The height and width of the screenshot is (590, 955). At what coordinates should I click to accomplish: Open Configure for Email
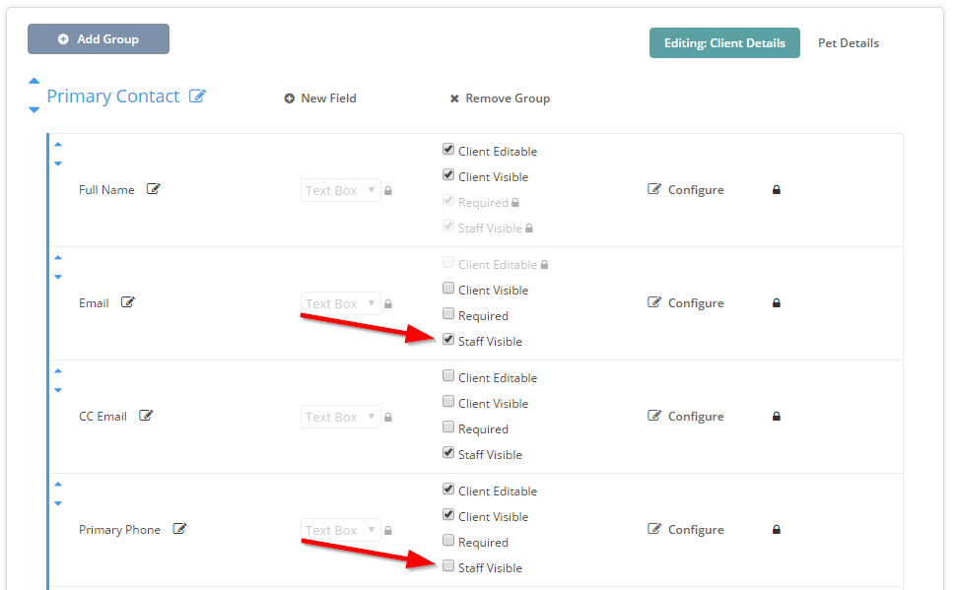tap(686, 302)
